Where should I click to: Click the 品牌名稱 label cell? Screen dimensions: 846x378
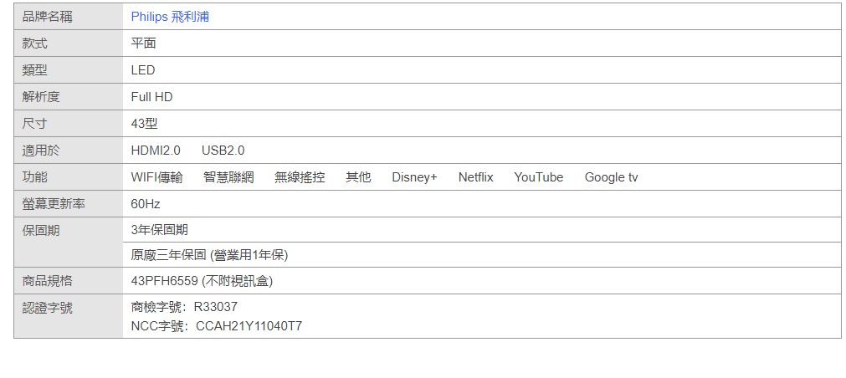pyautogui.click(x=69, y=17)
